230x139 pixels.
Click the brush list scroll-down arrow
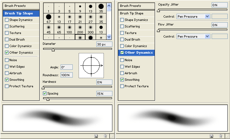coord(109,37)
